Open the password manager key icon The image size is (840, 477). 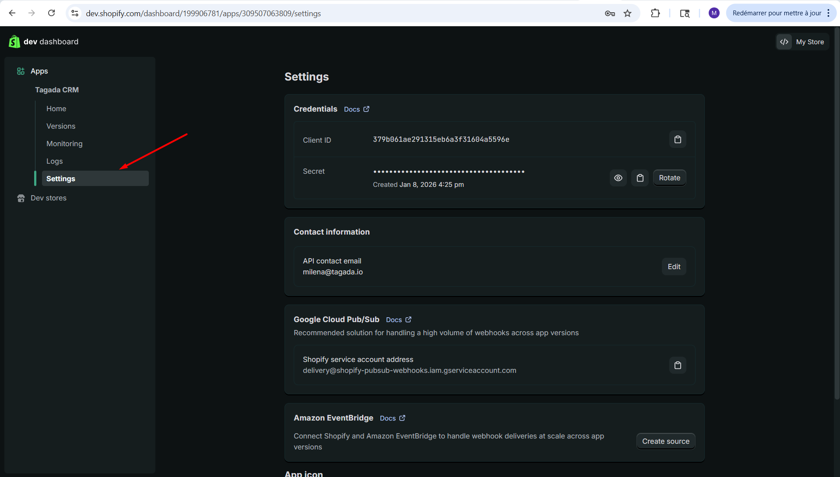point(610,13)
